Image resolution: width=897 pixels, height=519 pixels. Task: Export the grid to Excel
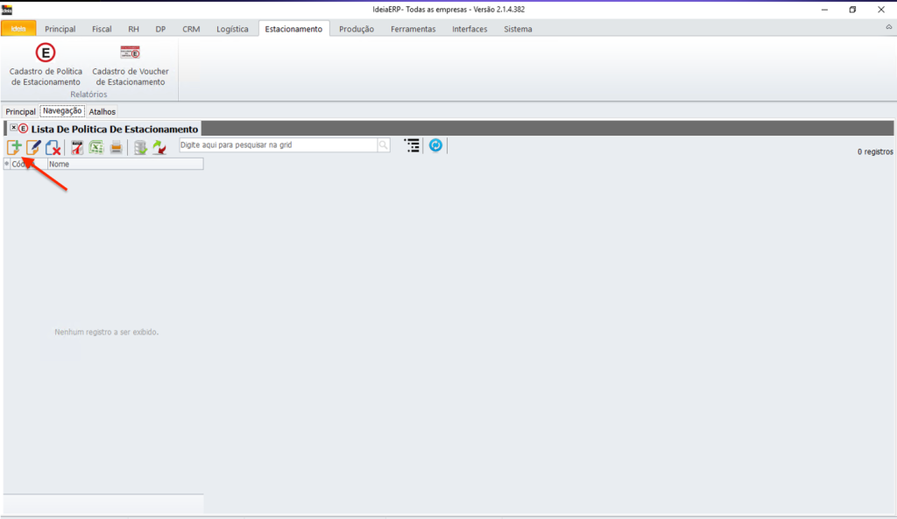coord(96,147)
